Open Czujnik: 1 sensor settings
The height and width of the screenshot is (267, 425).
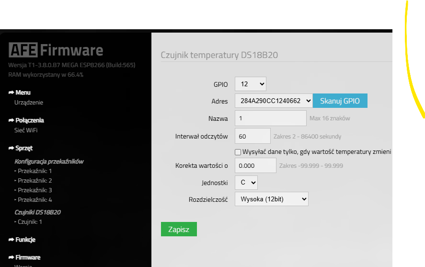[x=30, y=222]
